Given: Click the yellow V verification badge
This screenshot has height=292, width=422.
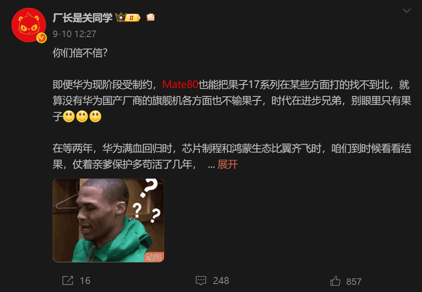Looking at the screenshot, I should [42, 38].
